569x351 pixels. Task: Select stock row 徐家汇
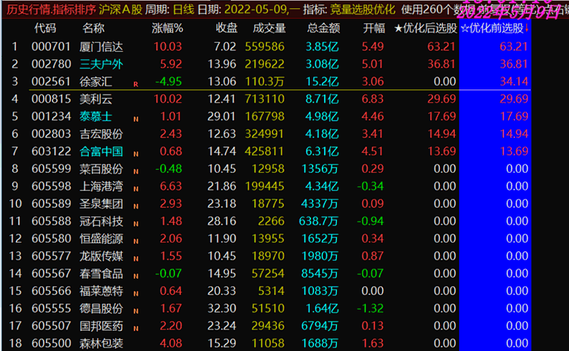pos(267,81)
